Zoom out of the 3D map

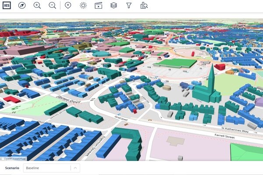pos(52,5)
